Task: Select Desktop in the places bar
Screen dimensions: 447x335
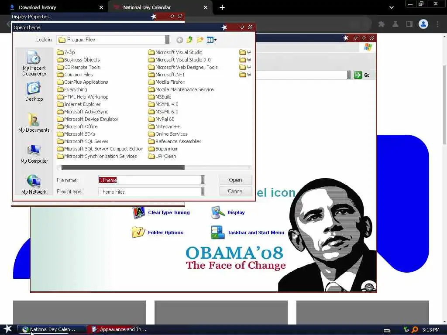Action: [34, 92]
